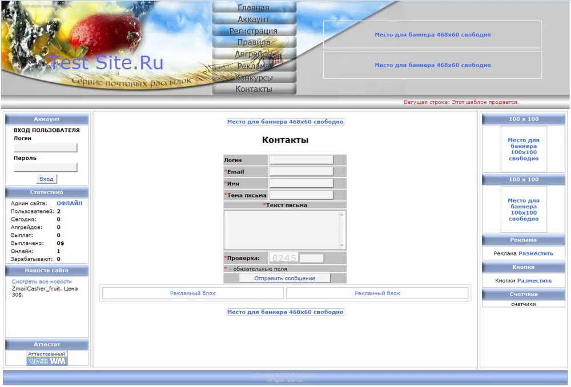Click the 468x60 banner link above Контакты heading

click(285, 122)
